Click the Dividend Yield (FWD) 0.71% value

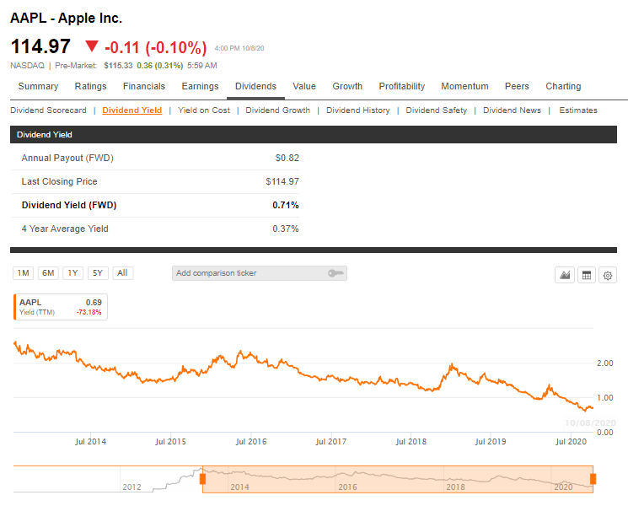[286, 205]
